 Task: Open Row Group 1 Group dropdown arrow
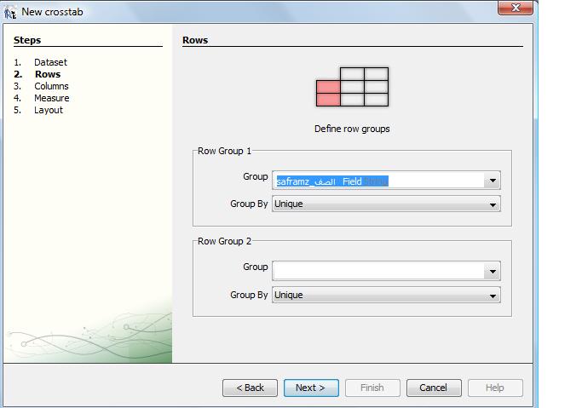tap(493, 181)
